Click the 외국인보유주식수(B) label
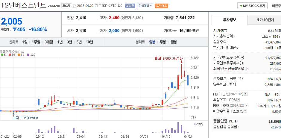 pyautogui.click(x=229, y=63)
